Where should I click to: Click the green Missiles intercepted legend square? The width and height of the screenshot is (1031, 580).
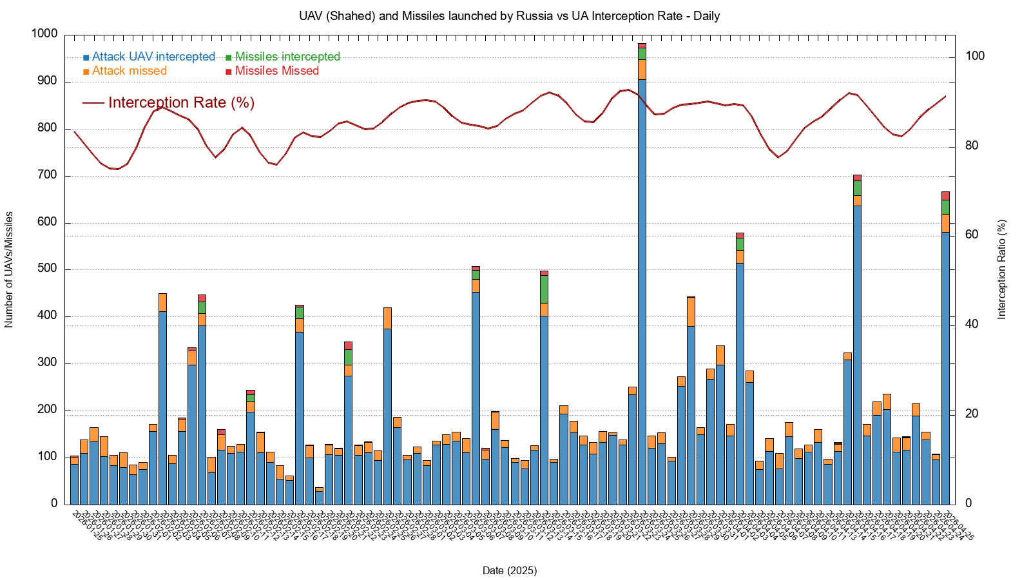(229, 57)
